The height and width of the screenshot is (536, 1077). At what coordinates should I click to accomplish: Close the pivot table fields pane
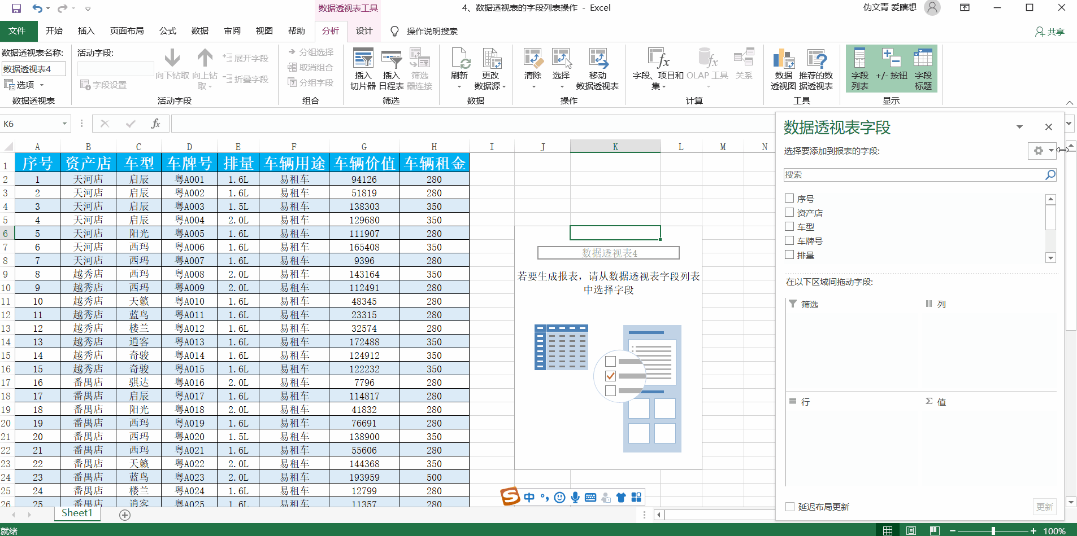coord(1048,127)
